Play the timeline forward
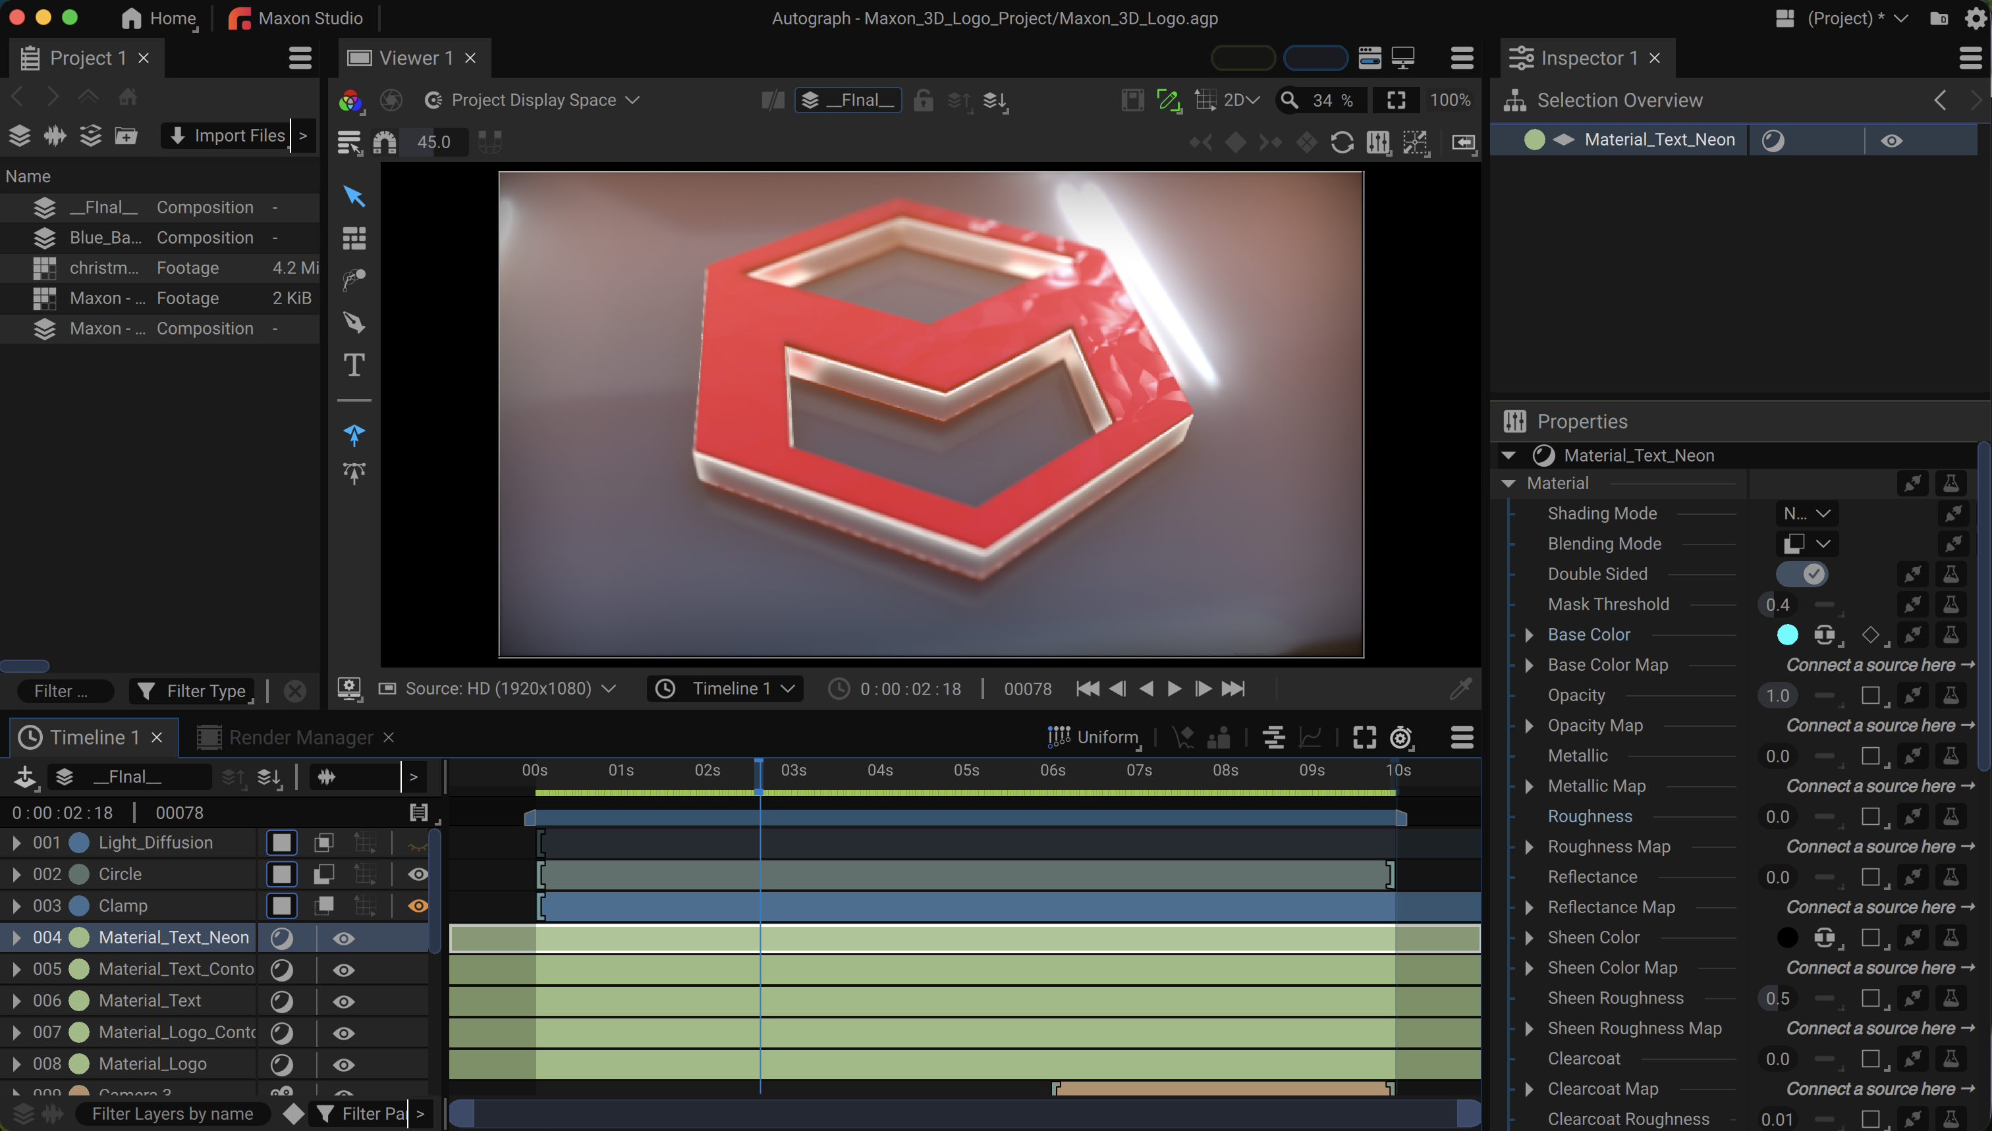 pyautogui.click(x=1175, y=689)
